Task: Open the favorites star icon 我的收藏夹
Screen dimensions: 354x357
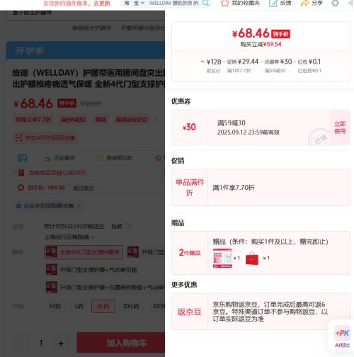Action: click(224, 3)
